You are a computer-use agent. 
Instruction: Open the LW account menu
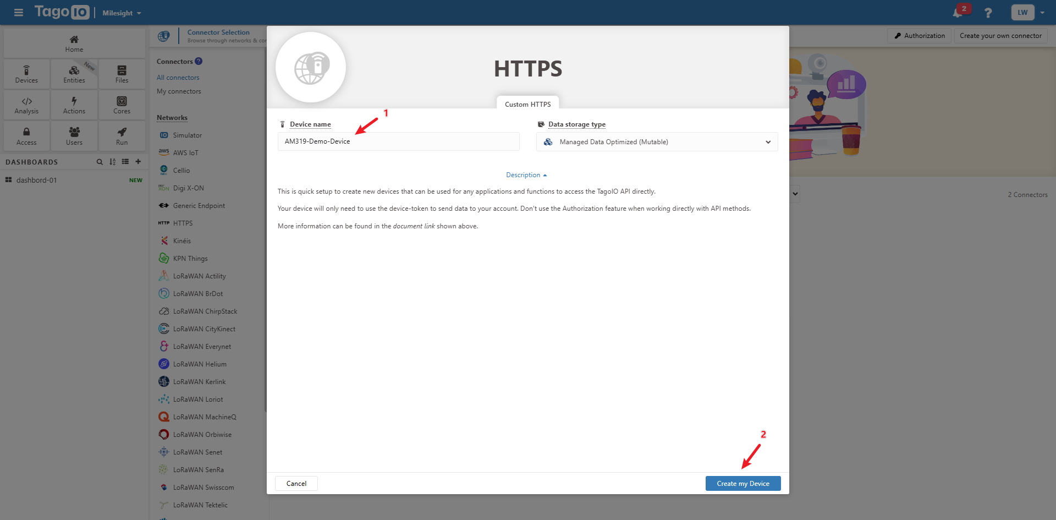click(x=1022, y=13)
